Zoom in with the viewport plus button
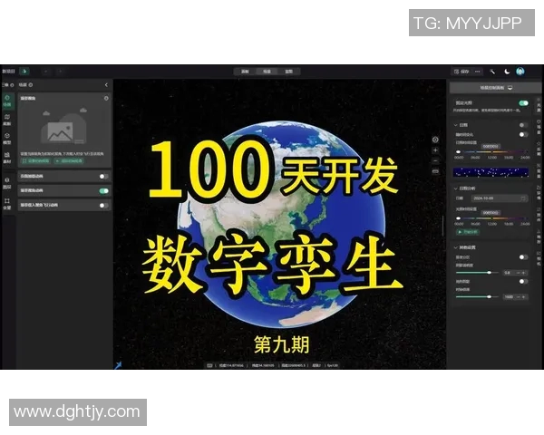Screen dimensions: 544x435 point(435,150)
